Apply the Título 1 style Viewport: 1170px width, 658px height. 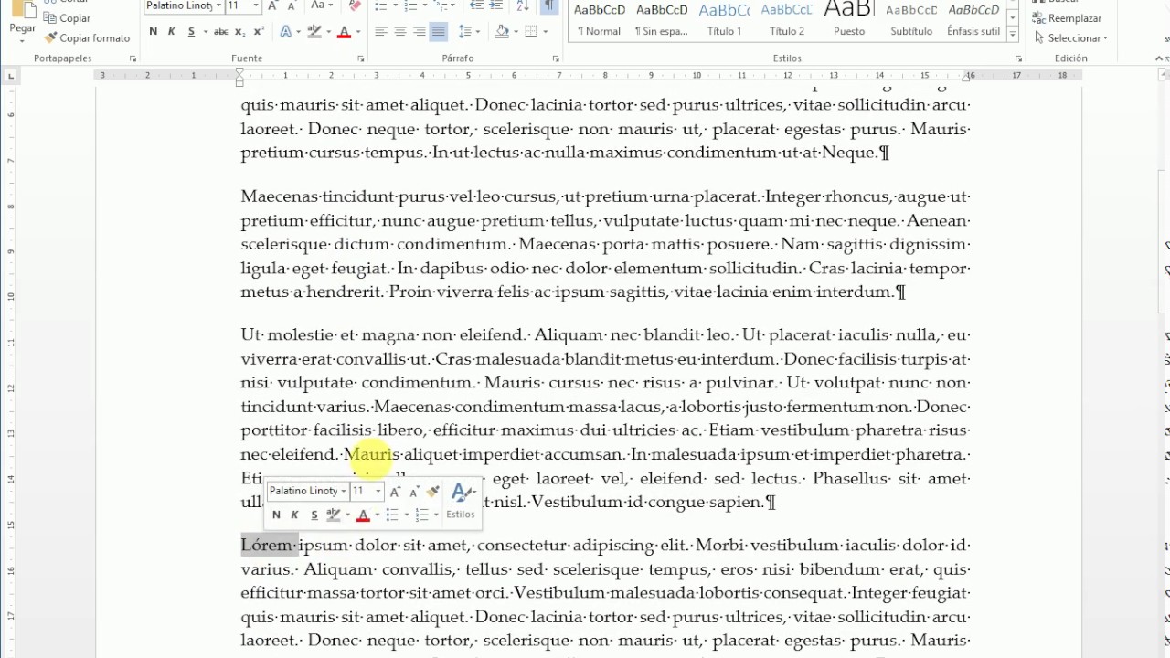[724, 21]
